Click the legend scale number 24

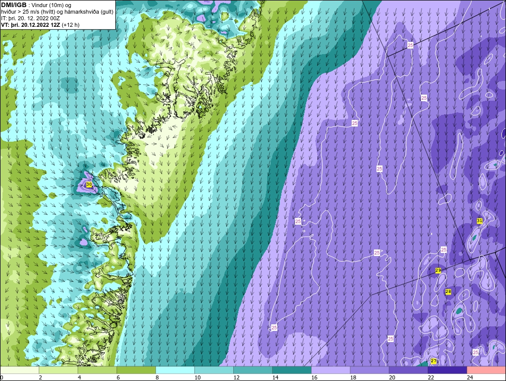click(470, 377)
